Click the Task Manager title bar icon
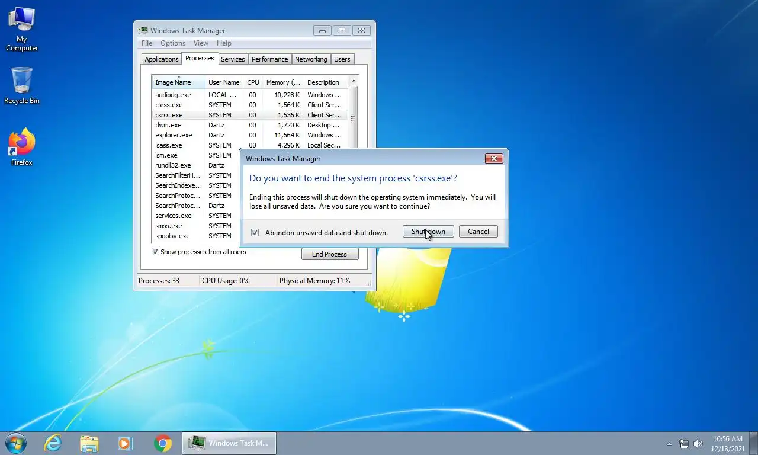Viewport: 758px width, 455px height. (143, 31)
